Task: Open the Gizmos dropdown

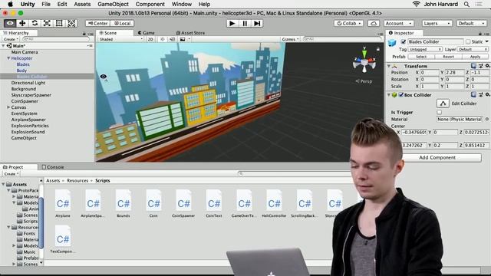Action: tap(290, 39)
